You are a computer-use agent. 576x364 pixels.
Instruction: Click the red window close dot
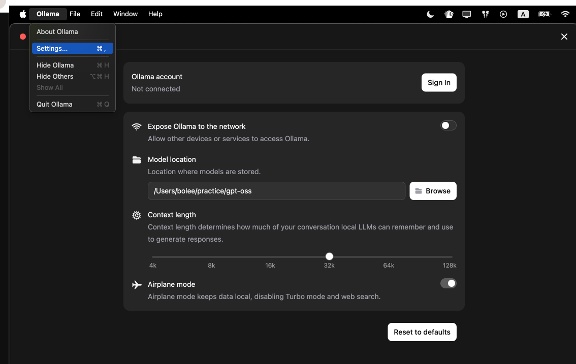tap(23, 37)
